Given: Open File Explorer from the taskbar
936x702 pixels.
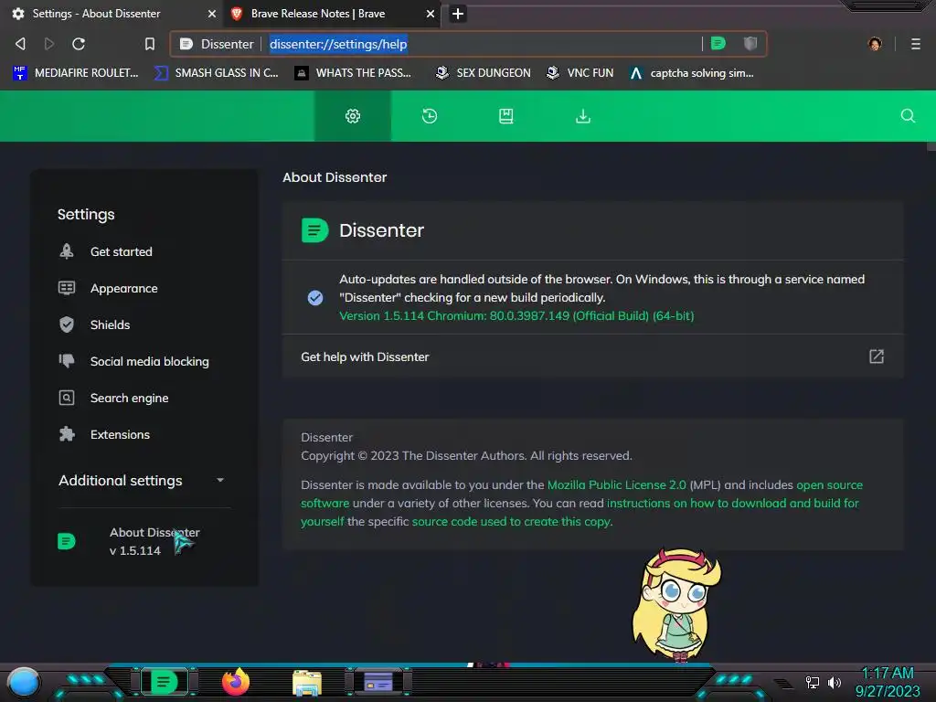Looking at the screenshot, I should pos(307,683).
